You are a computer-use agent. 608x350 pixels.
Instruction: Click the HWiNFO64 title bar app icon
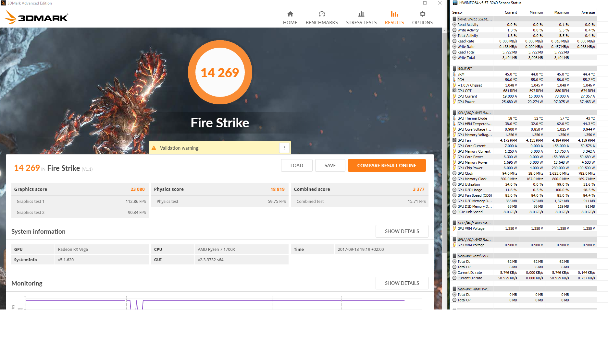click(x=455, y=3)
